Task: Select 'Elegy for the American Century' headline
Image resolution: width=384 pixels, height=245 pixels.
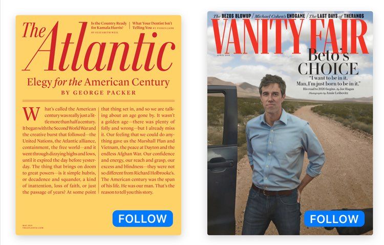Action: (x=98, y=82)
